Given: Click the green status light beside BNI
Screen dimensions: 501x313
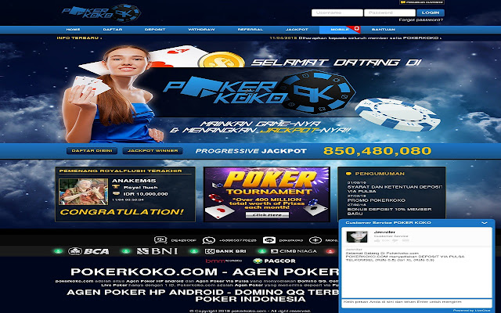Looking at the screenshot, I should coord(126,251).
